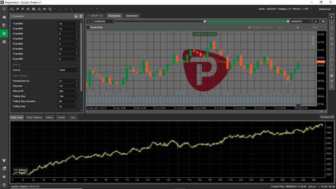Click the layout mode toolbar icon
This screenshot has height=189, width=336.
click(12, 9)
